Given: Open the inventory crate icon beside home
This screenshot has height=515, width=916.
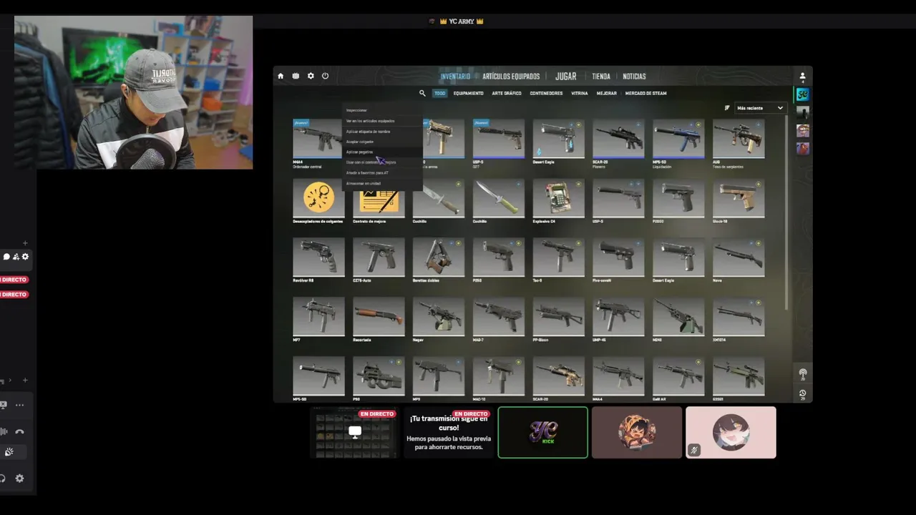Looking at the screenshot, I should click(x=296, y=76).
